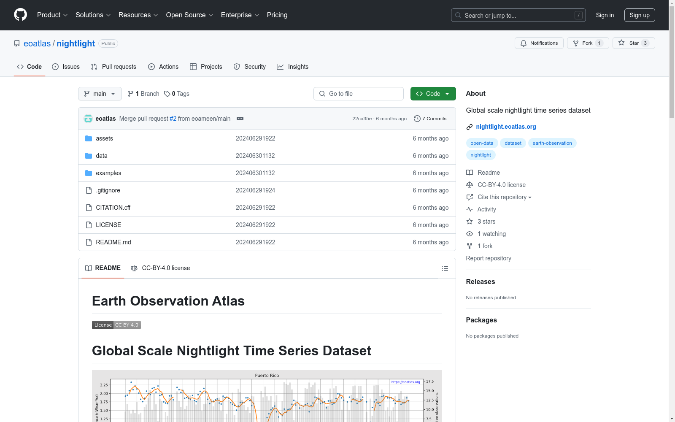Open commit history via clock icon
Screen dimensions: 675x422
(x=417, y=119)
